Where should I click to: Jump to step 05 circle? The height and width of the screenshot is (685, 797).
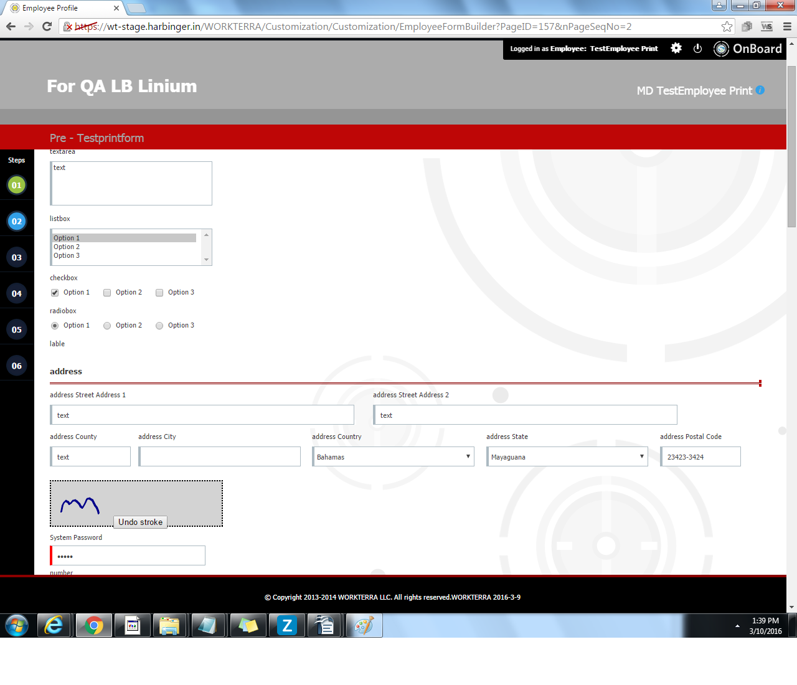(x=17, y=329)
